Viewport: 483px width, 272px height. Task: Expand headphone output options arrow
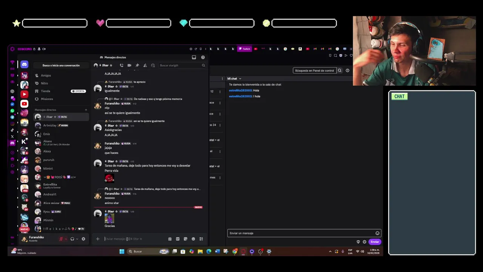pos(77,239)
